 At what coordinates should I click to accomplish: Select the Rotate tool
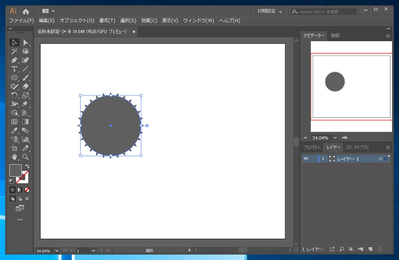click(x=14, y=95)
